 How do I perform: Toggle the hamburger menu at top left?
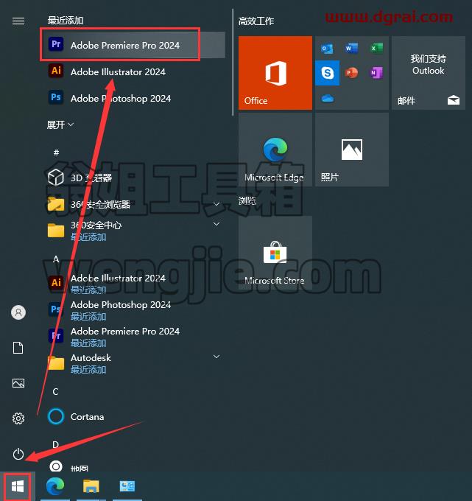18,21
